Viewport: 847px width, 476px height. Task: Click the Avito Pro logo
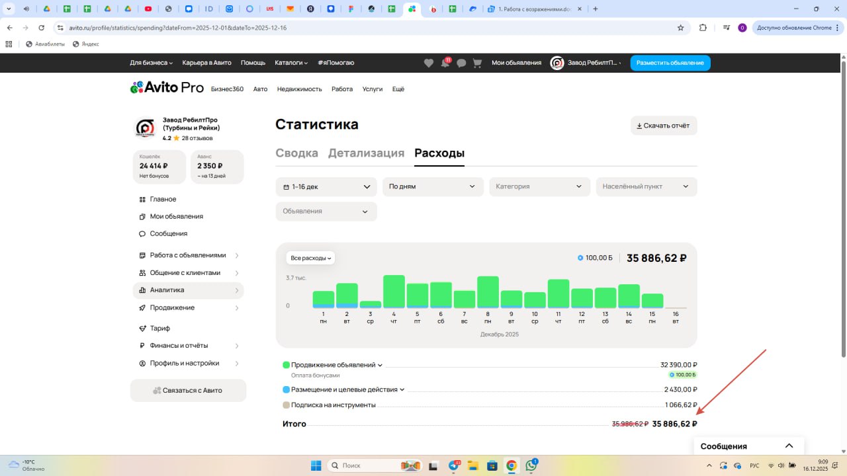tap(167, 88)
